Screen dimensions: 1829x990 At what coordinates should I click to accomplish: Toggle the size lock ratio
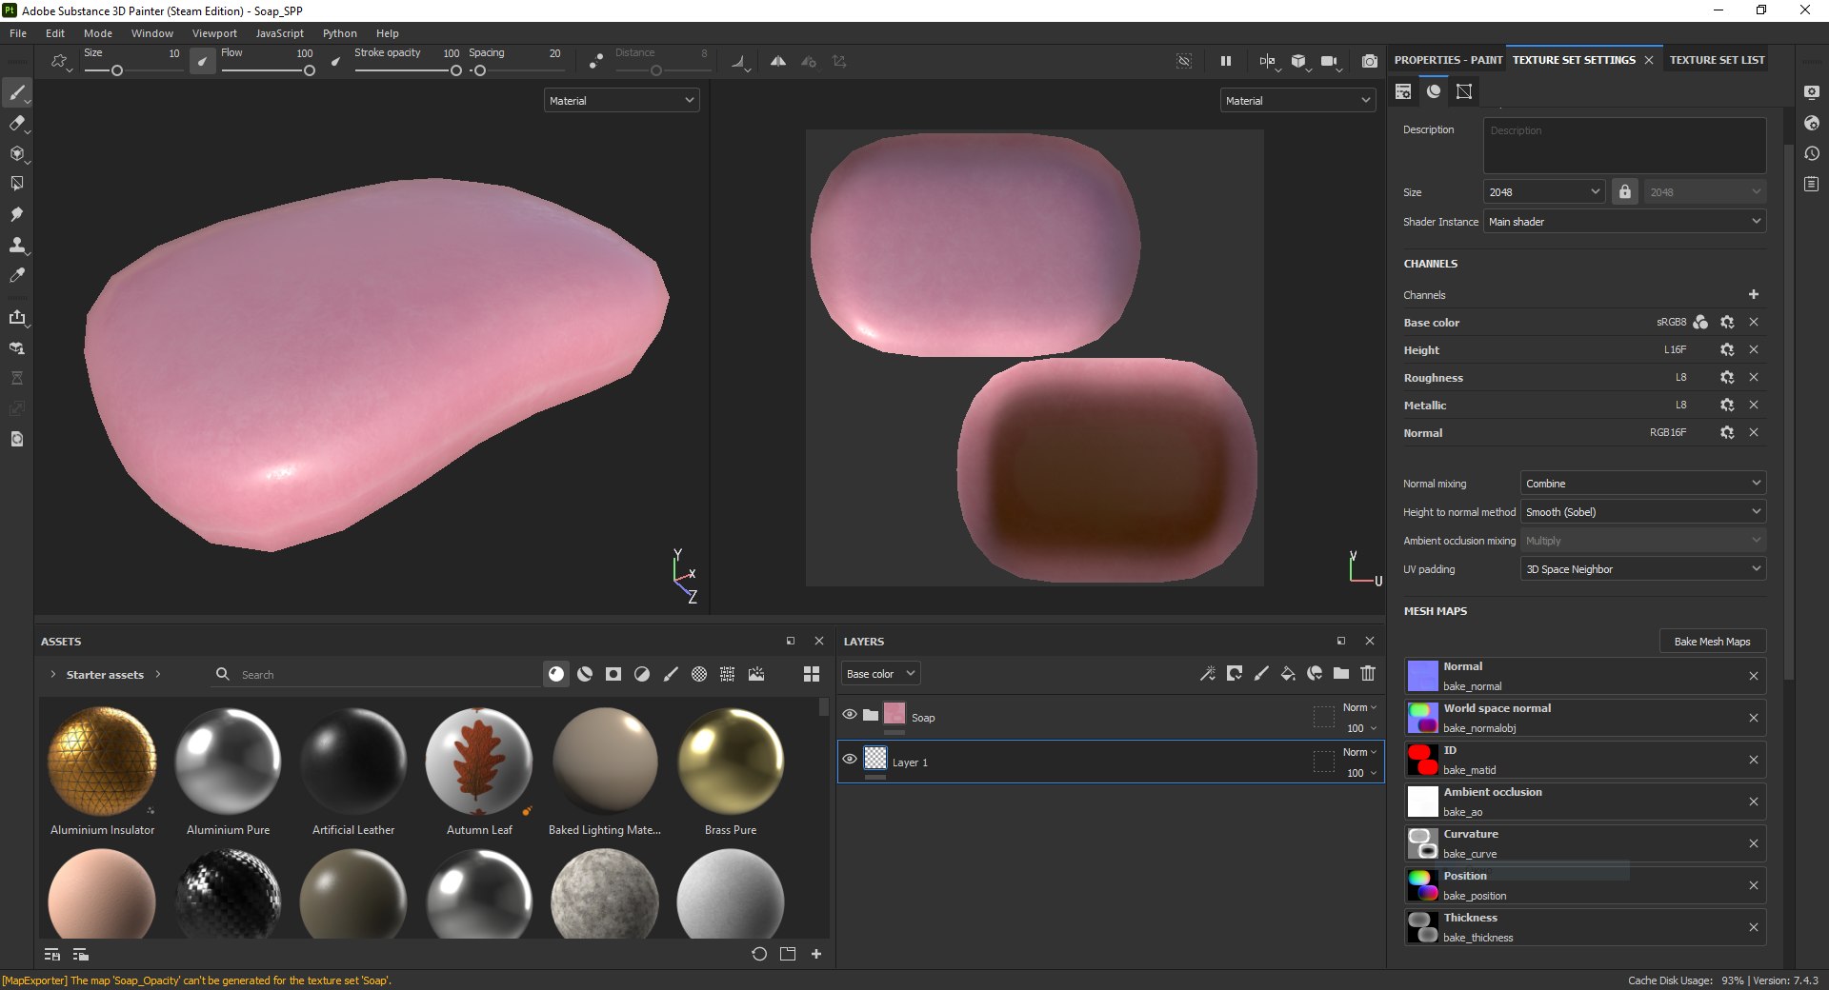tap(1624, 191)
